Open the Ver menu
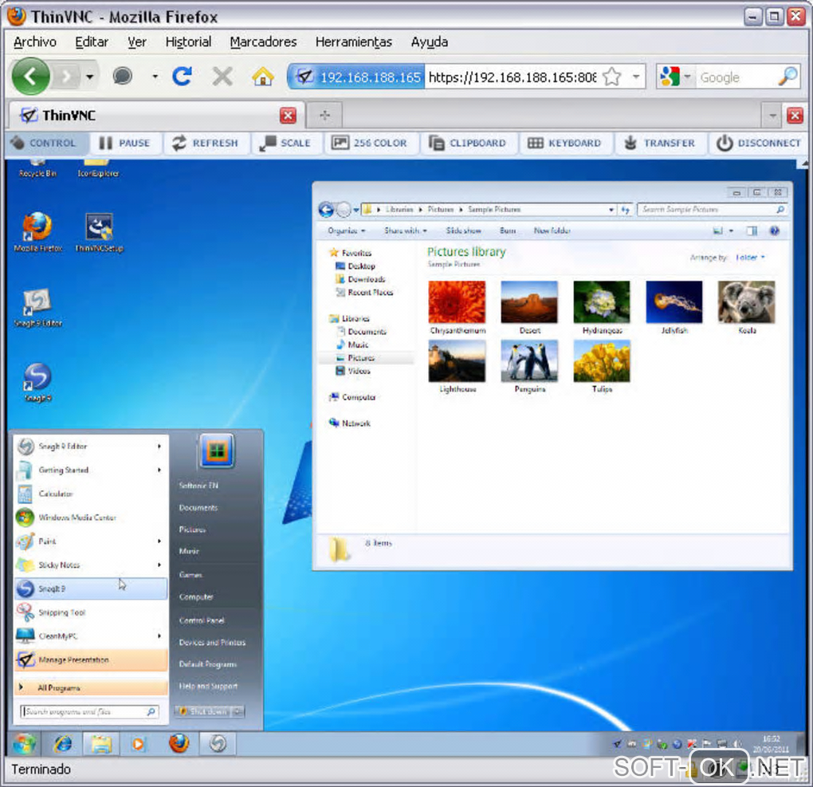The width and height of the screenshot is (813, 787). coord(137,42)
